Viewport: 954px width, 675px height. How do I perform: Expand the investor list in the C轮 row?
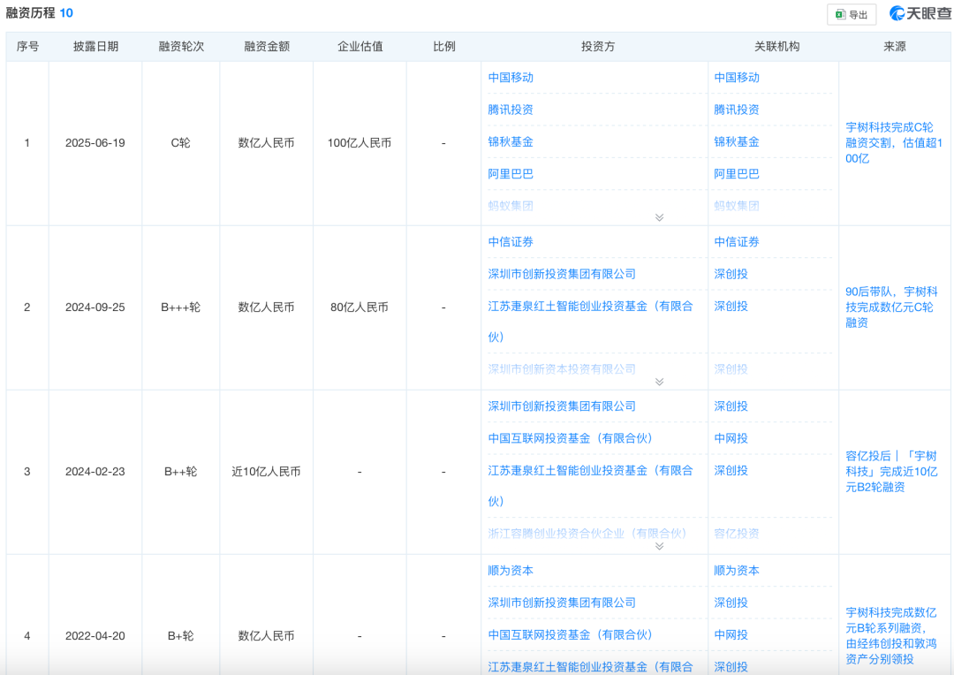659,217
